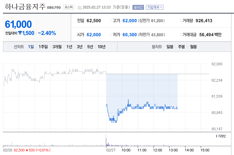Click the 60,147 y-axis label

[x=217, y=129]
